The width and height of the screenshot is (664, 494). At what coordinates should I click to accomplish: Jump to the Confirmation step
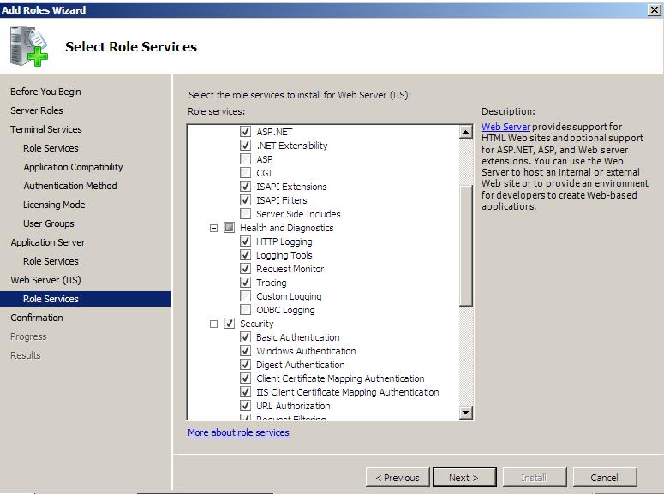click(x=37, y=318)
